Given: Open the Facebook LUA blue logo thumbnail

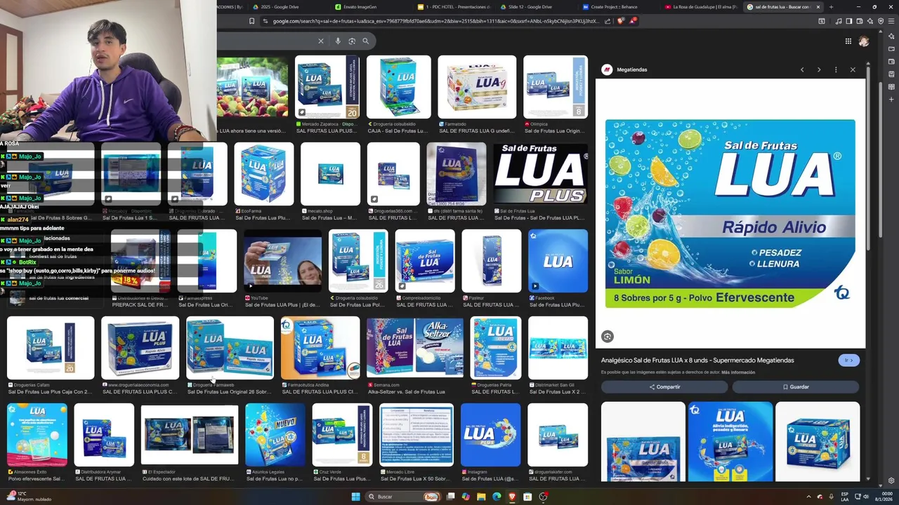Looking at the screenshot, I should (x=558, y=261).
